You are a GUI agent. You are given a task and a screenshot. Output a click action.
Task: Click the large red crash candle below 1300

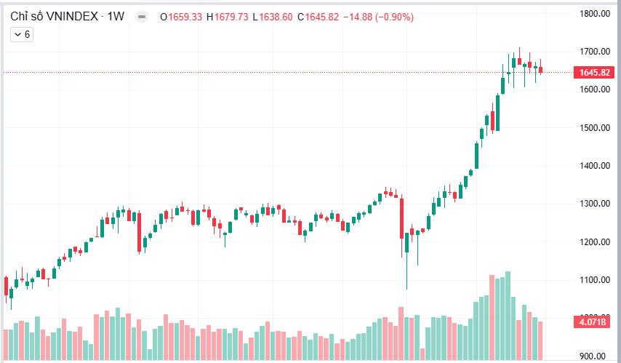(x=401, y=218)
